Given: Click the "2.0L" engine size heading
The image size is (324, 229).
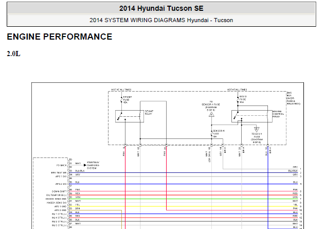Looking at the screenshot, I should coord(14,54).
